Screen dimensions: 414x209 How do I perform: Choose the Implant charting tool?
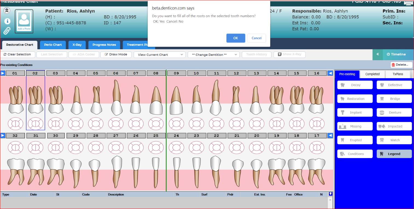pos(355,112)
